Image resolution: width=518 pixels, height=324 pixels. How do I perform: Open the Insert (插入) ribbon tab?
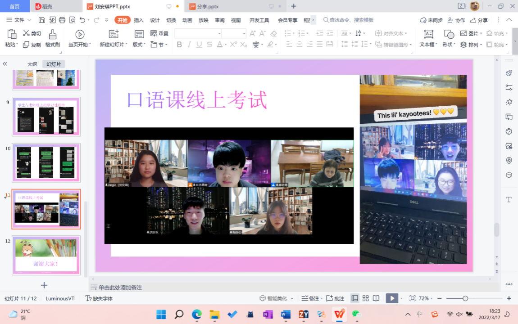(x=139, y=20)
